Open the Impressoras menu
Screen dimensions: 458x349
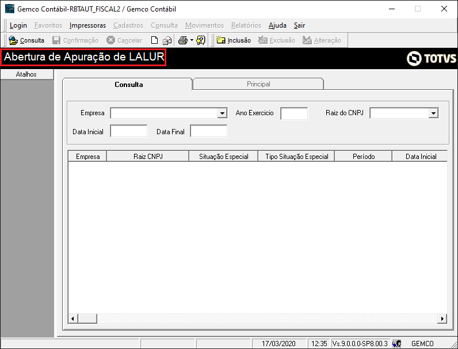point(87,25)
